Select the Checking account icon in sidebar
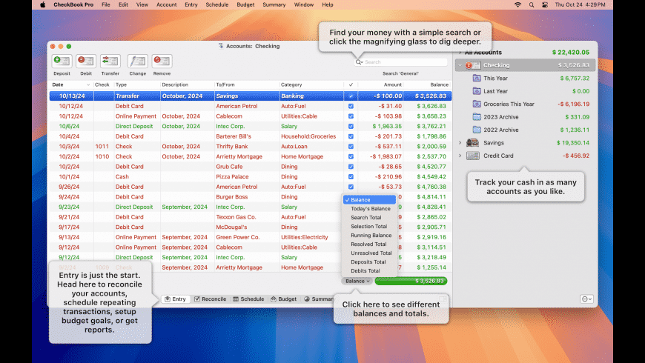This screenshot has height=363, width=645. pyautogui.click(x=473, y=65)
